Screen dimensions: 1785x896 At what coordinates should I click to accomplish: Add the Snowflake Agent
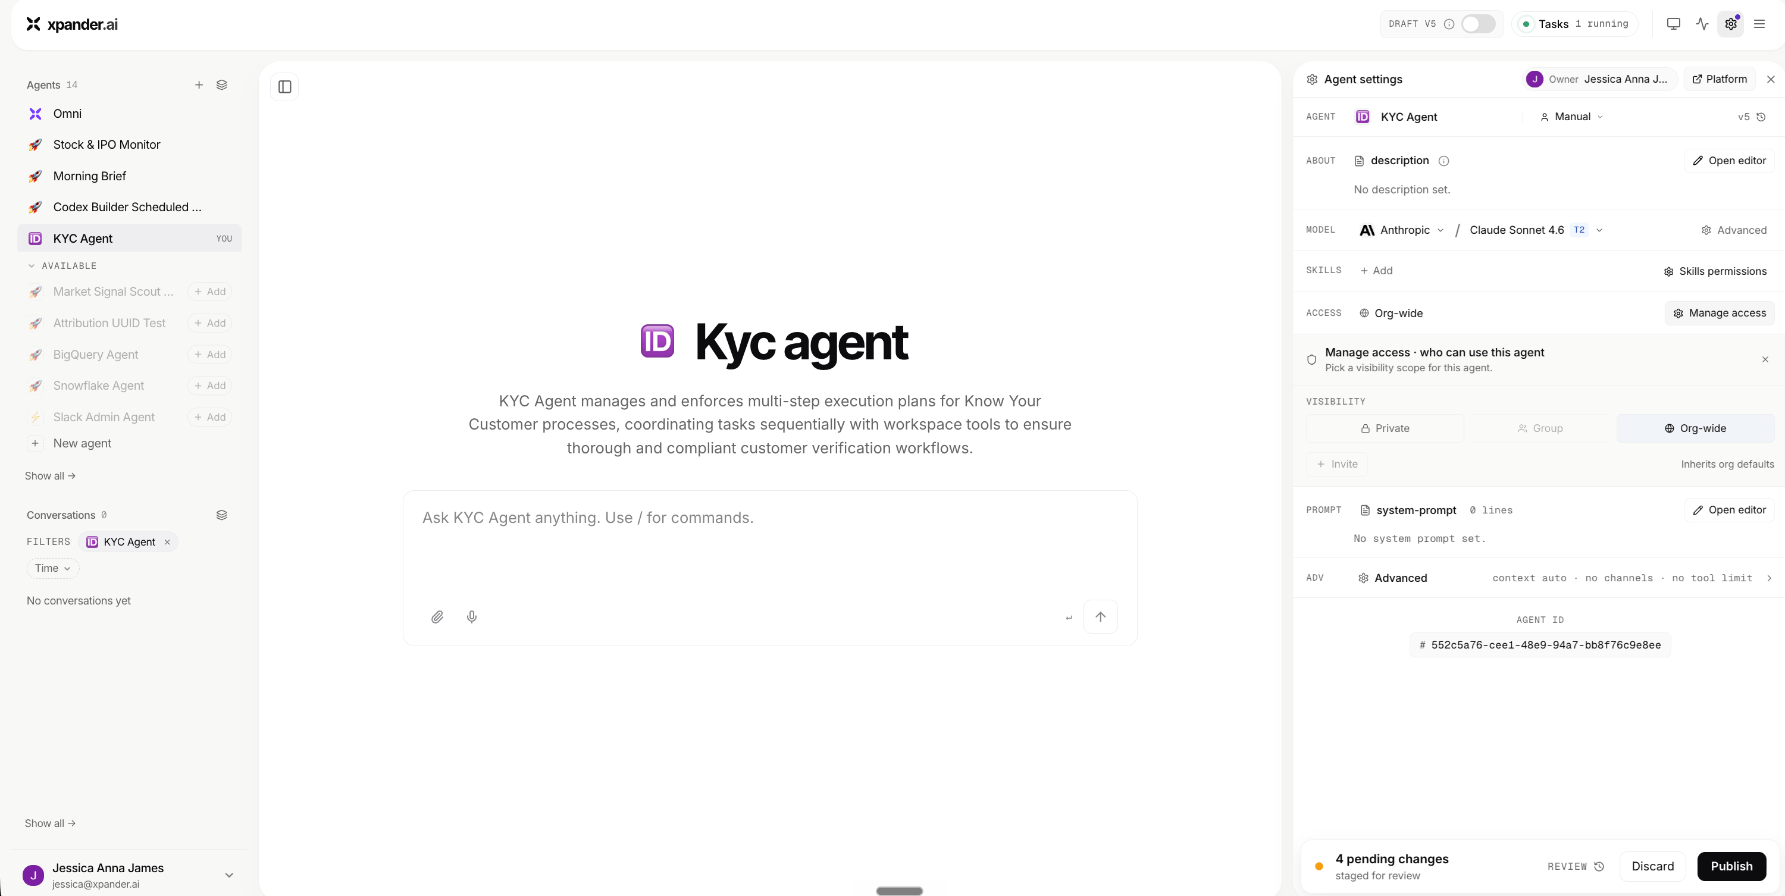point(210,386)
